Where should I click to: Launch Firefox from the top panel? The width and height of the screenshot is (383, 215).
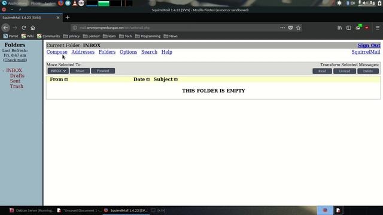coord(61,3)
